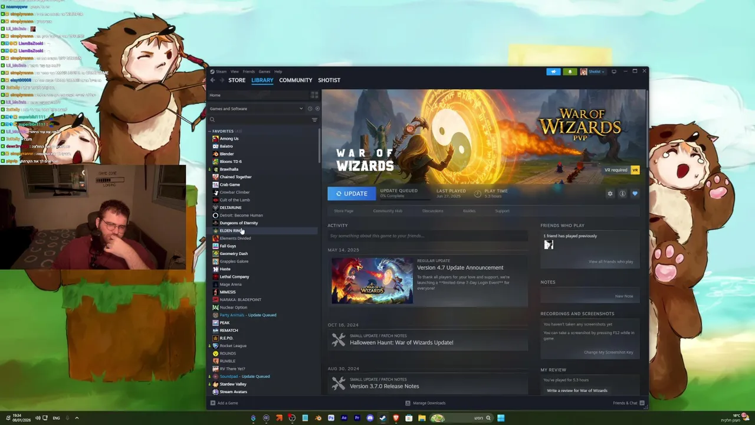The width and height of the screenshot is (755, 425).
Task: Open Big Picture mode icon
Action: click(614, 71)
